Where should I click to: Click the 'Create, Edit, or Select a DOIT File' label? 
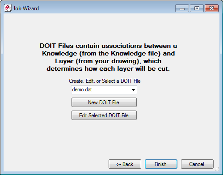coord(105,81)
